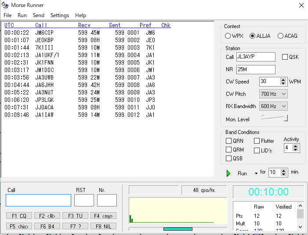Select the ALLJA contest radio button

click(x=252, y=36)
